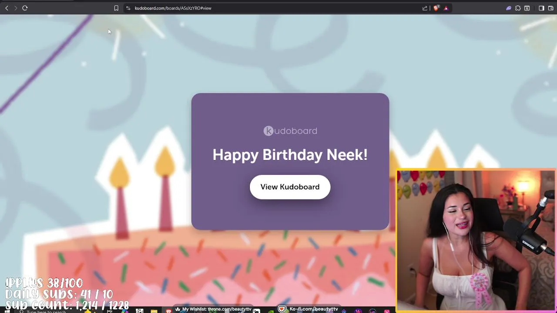Reload the Kudoboard page

coord(25,8)
